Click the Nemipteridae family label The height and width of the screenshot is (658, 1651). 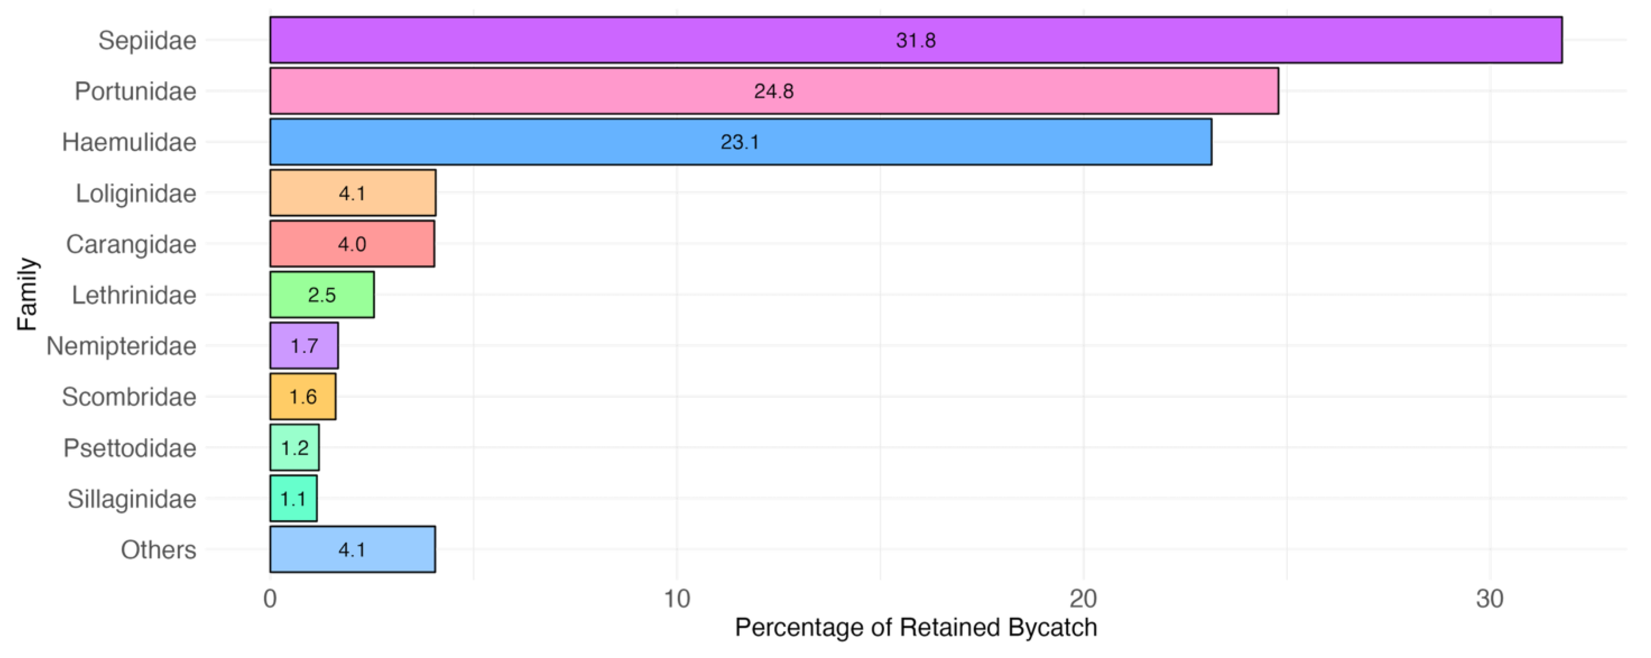coord(121,346)
